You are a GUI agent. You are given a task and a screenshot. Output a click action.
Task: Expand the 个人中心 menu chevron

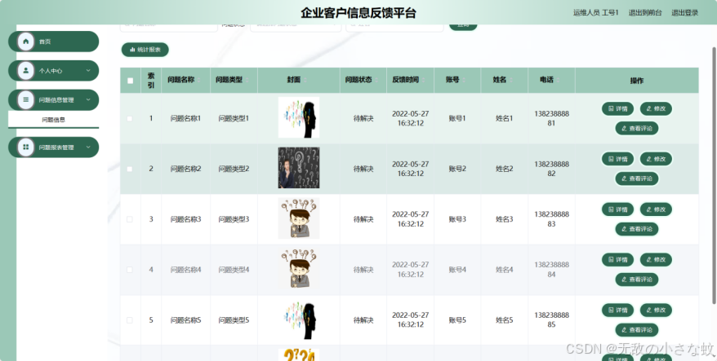coord(88,71)
